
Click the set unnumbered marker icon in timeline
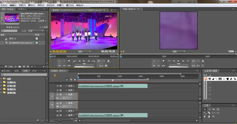[75, 79]
